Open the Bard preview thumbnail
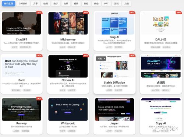Screen dimensions: 184x137 point(21,66)
